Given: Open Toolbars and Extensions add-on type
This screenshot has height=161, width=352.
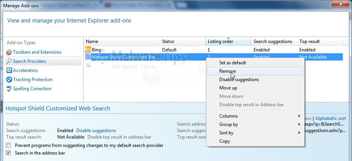Looking at the screenshot, I should [x=37, y=52].
